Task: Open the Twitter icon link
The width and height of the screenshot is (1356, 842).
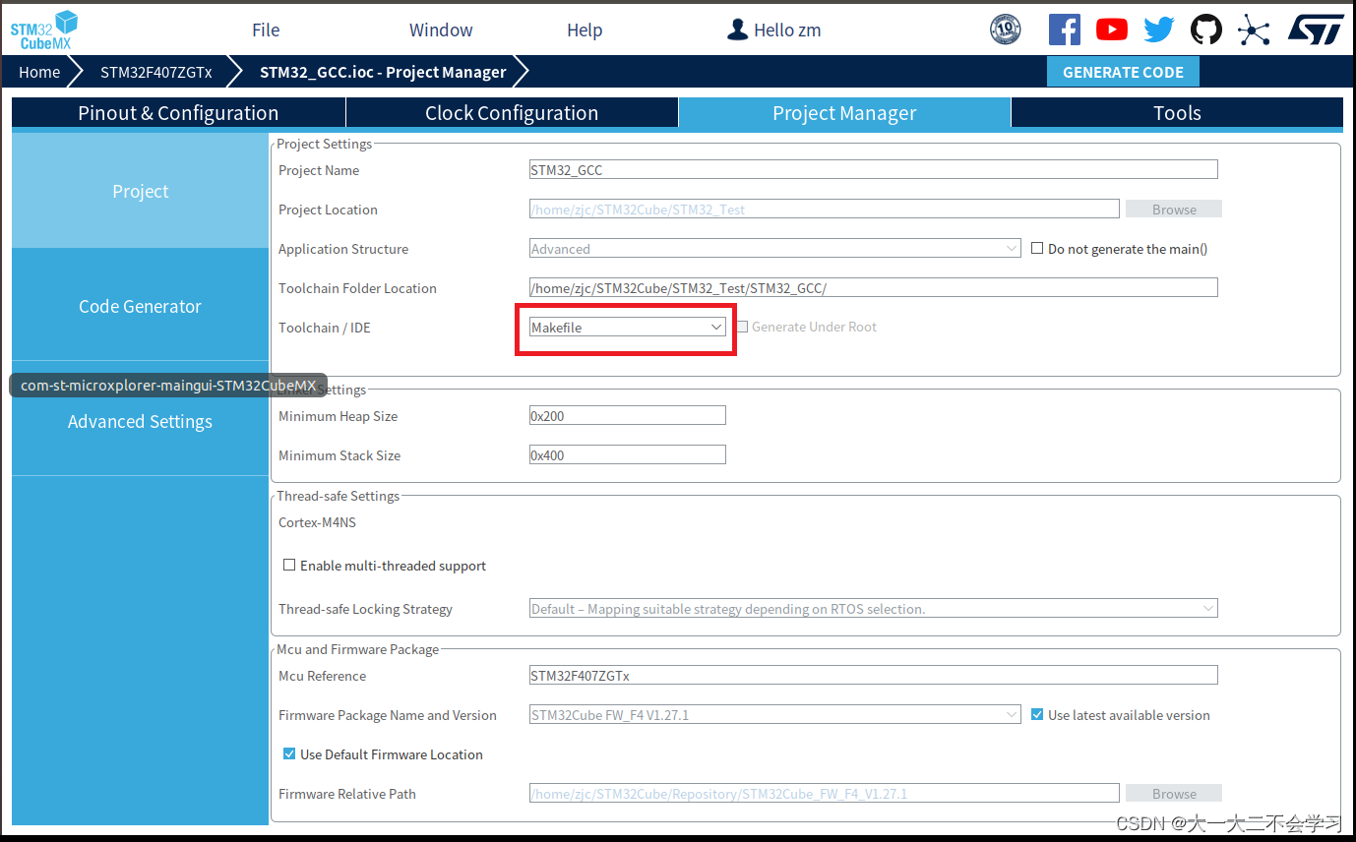Action: [1159, 30]
